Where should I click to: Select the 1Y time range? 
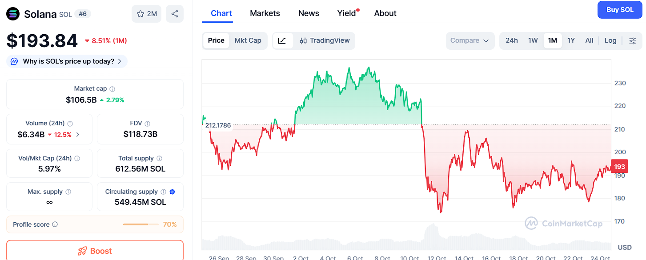[x=571, y=40]
